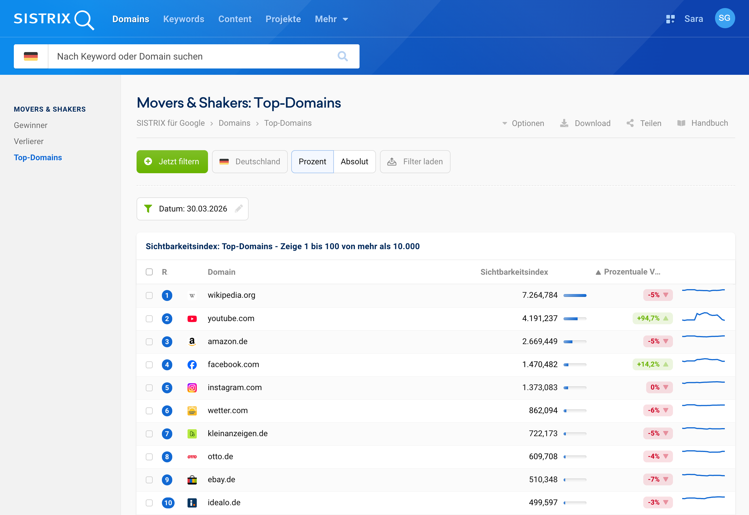749x515 pixels.
Task: Open the Verlierer sidebar link
Action: (x=29, y=141)
